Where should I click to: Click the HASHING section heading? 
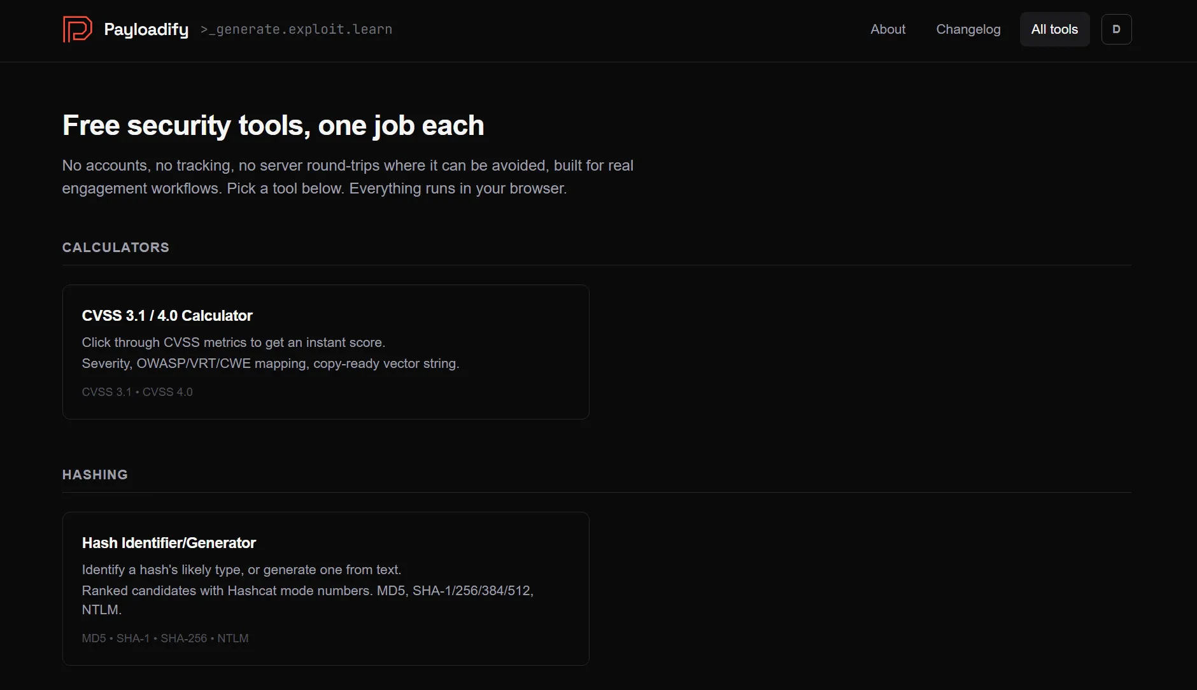[95, 475]
